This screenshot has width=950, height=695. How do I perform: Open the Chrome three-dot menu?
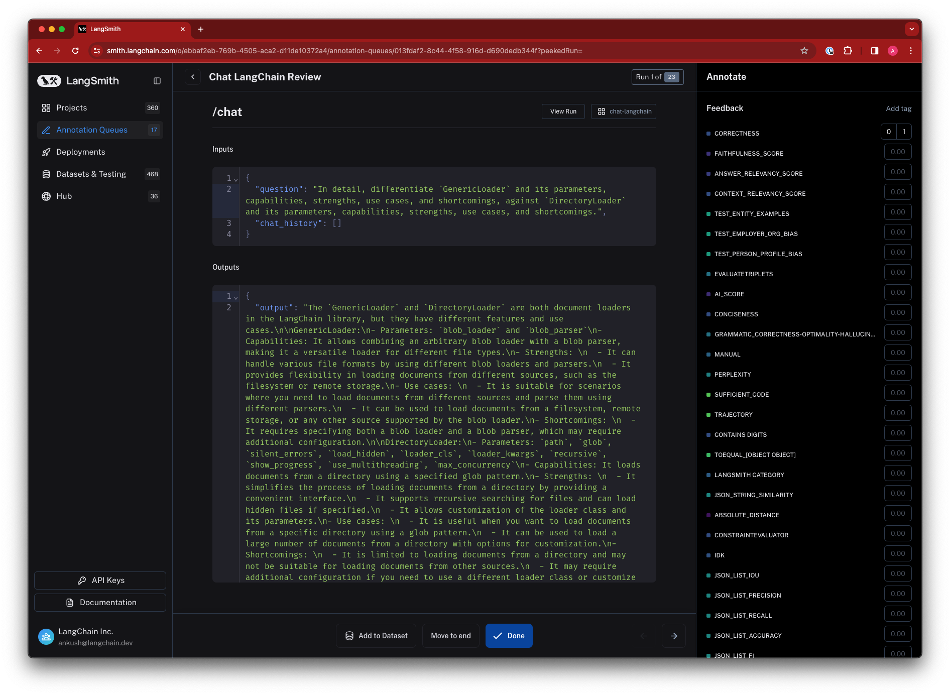(x=911, y=51)
